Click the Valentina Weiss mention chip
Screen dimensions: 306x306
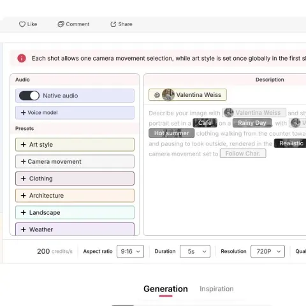point(187,95)
